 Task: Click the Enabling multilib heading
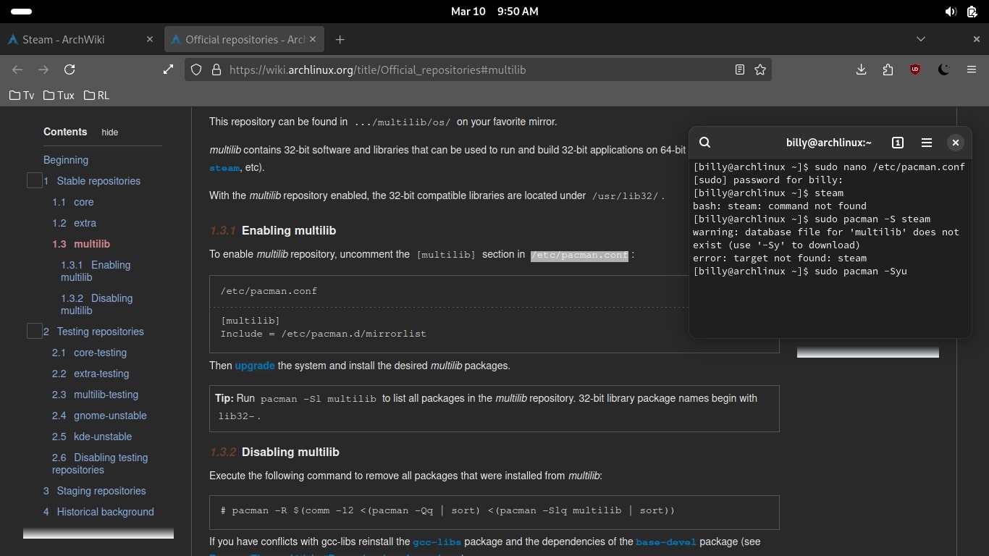[289, 230]
